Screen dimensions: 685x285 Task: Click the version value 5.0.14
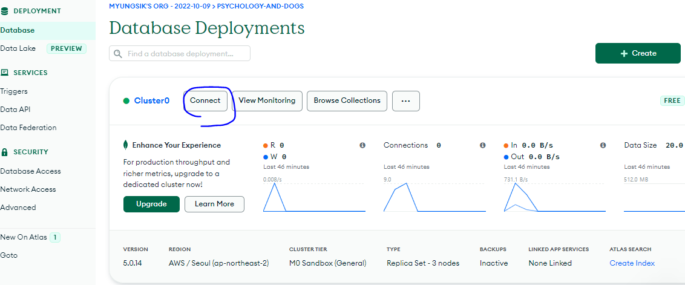133,263
